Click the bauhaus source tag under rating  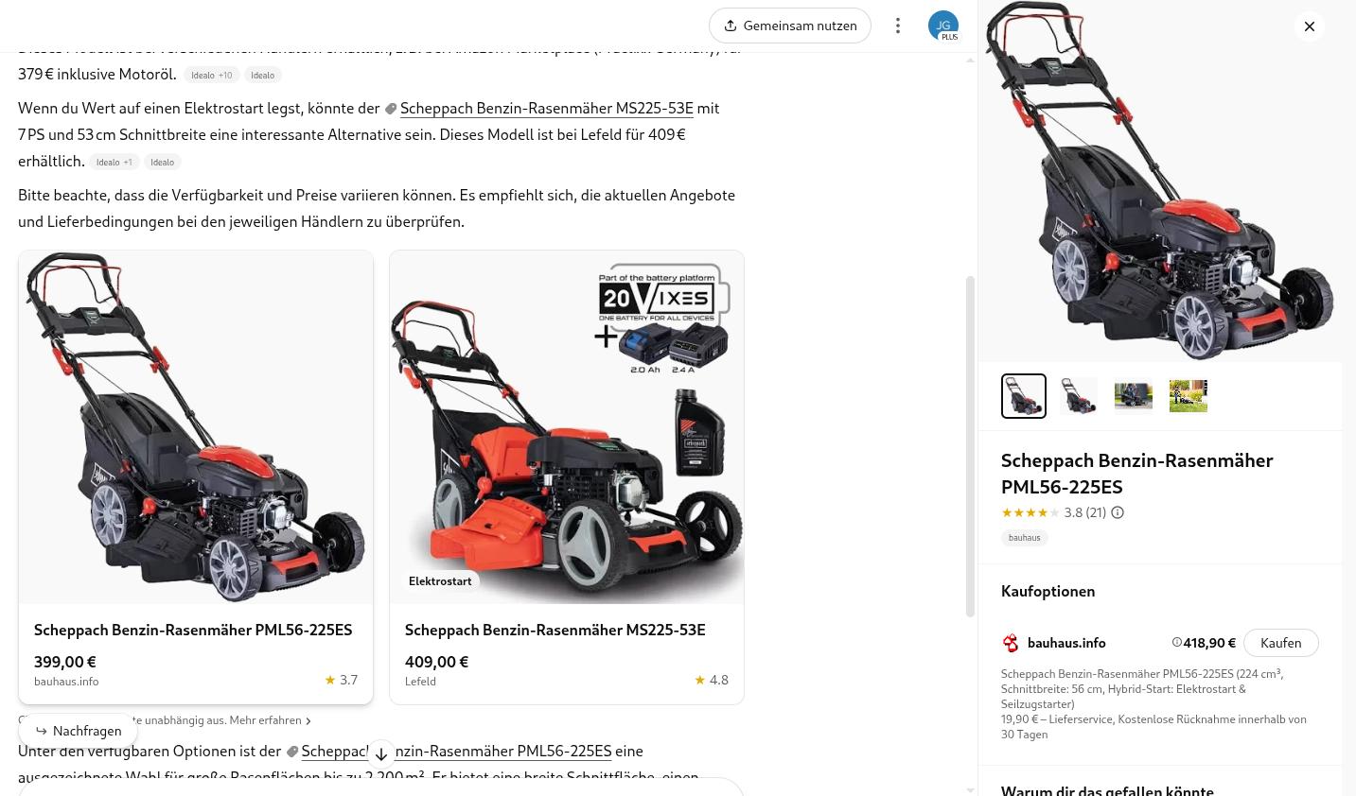[1024, 538]
